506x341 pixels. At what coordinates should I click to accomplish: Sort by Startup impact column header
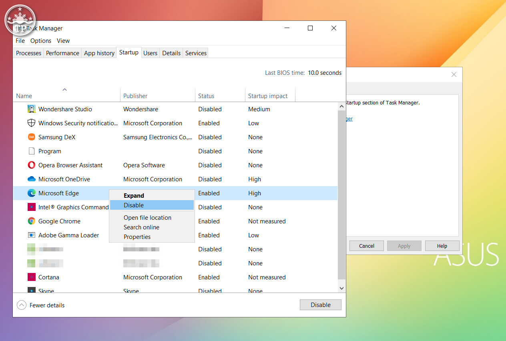pyautogui.click(x=270, y=96)
